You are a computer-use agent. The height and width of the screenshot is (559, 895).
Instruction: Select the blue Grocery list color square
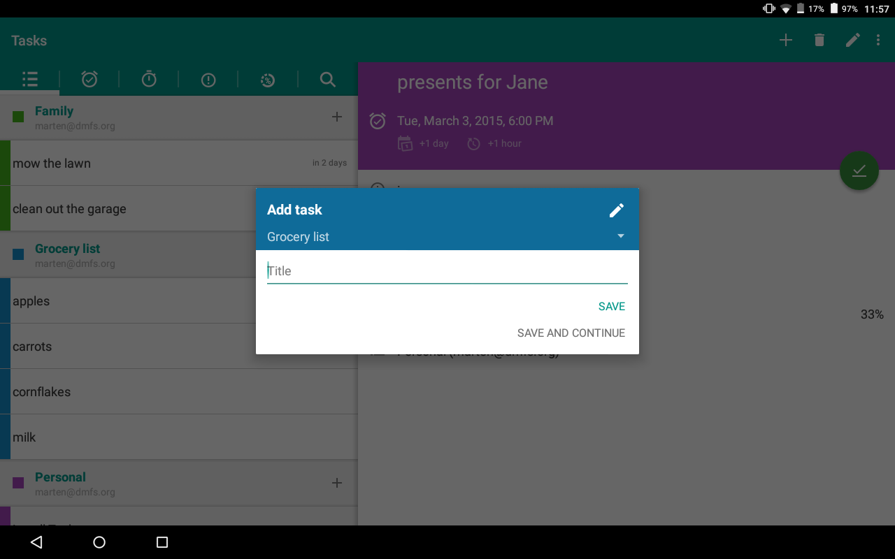(x=18, y=254)
